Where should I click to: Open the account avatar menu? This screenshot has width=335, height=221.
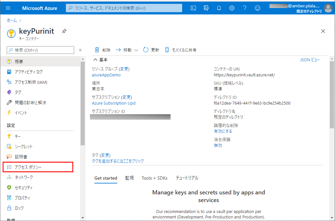pyautogui.click(x=328, y=8)
